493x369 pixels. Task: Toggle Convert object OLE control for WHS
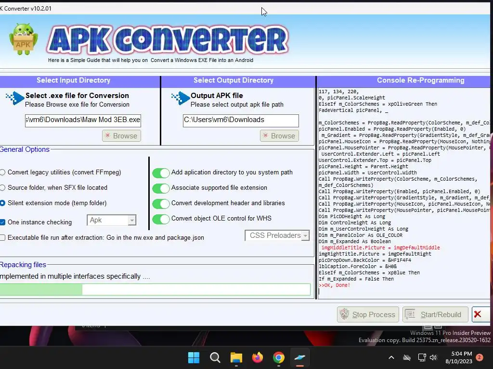click(x=161, y=219)
